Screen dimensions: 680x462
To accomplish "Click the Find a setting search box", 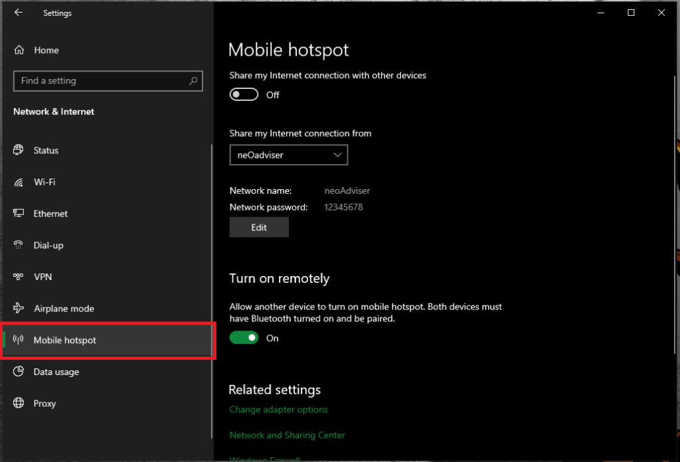I will [100, 80].
